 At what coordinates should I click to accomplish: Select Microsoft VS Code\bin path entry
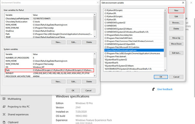tap(134, 47)
